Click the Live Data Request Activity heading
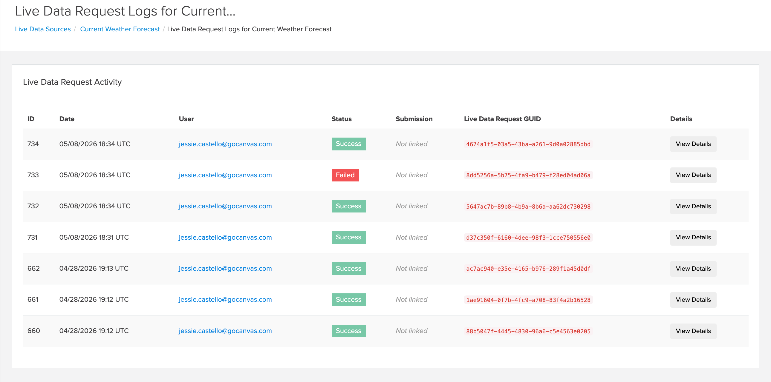 pos(72,82)
